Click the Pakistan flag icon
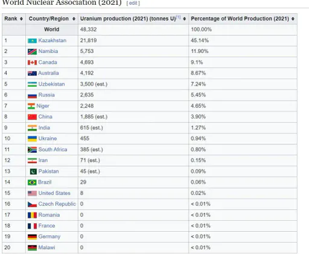 tap(33, 172)
